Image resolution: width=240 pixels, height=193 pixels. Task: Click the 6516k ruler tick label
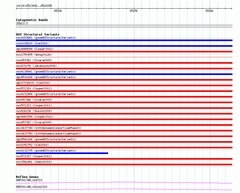[210, 11]
